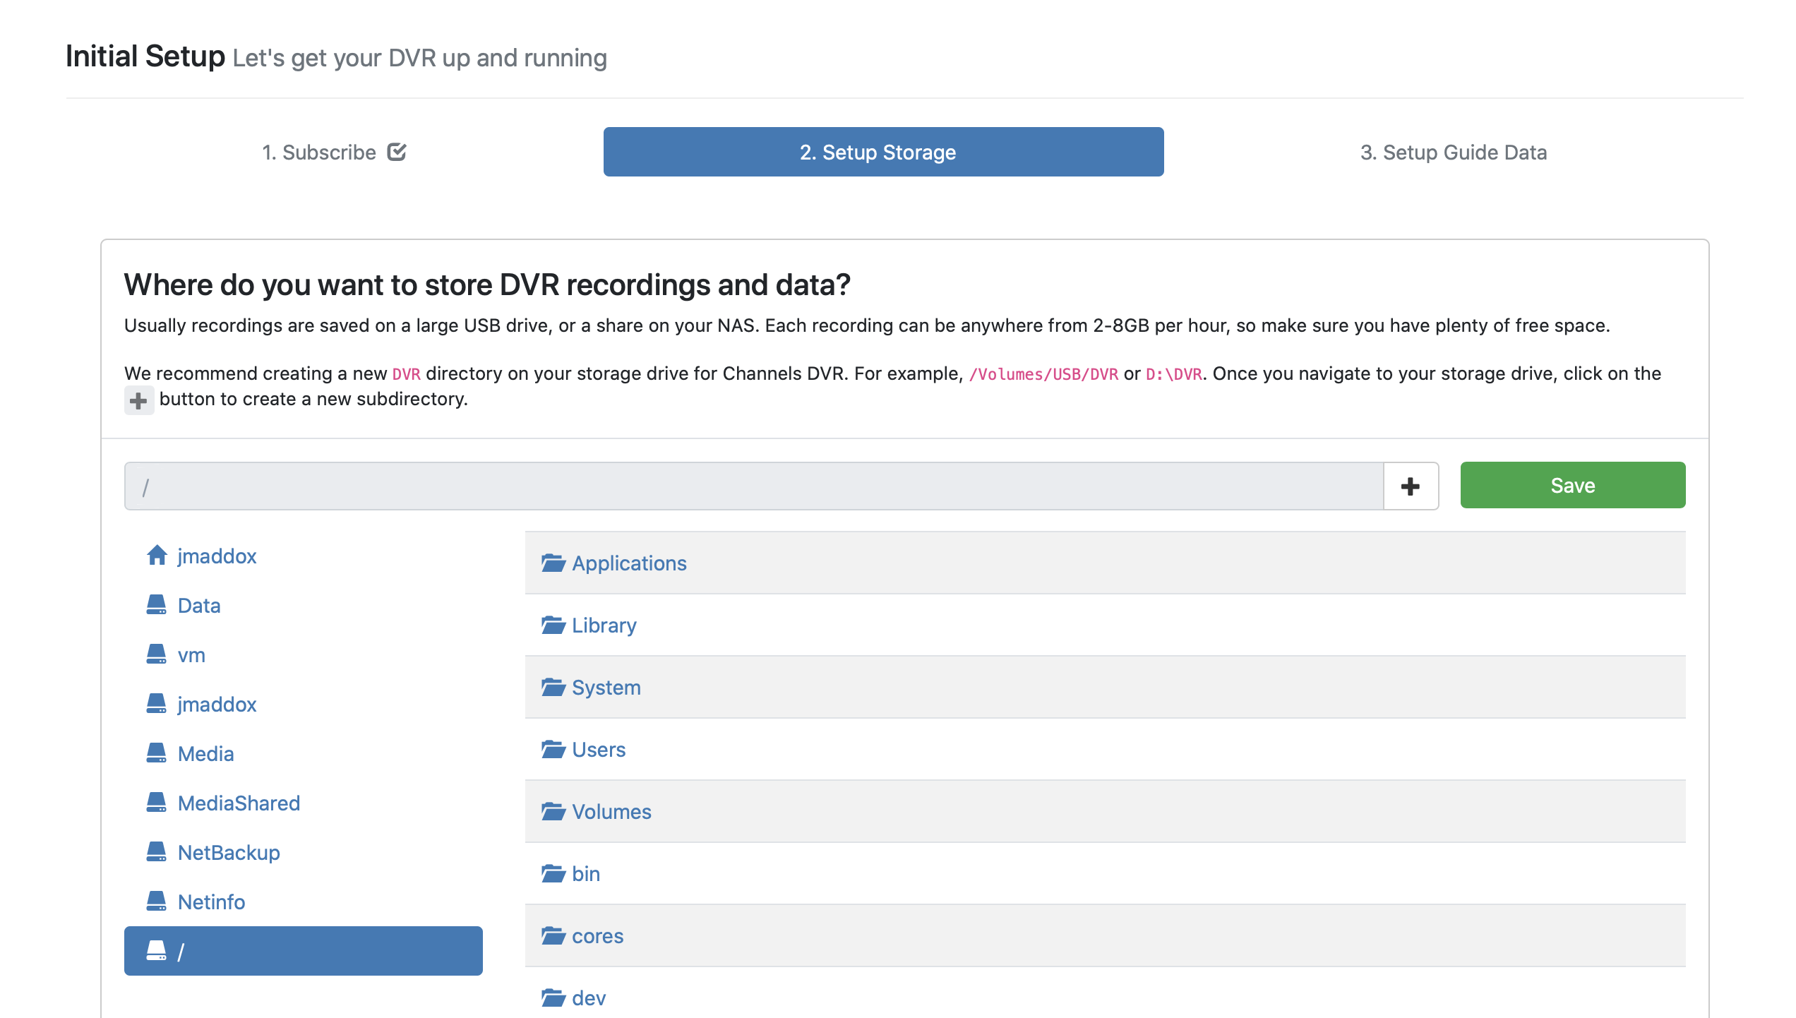The image size is (1796, 1018).
Task: Open the System folder
Action: (x=606, y=688)
